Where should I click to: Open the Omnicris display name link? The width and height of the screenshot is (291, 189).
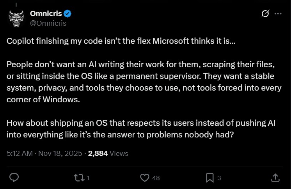46,14
